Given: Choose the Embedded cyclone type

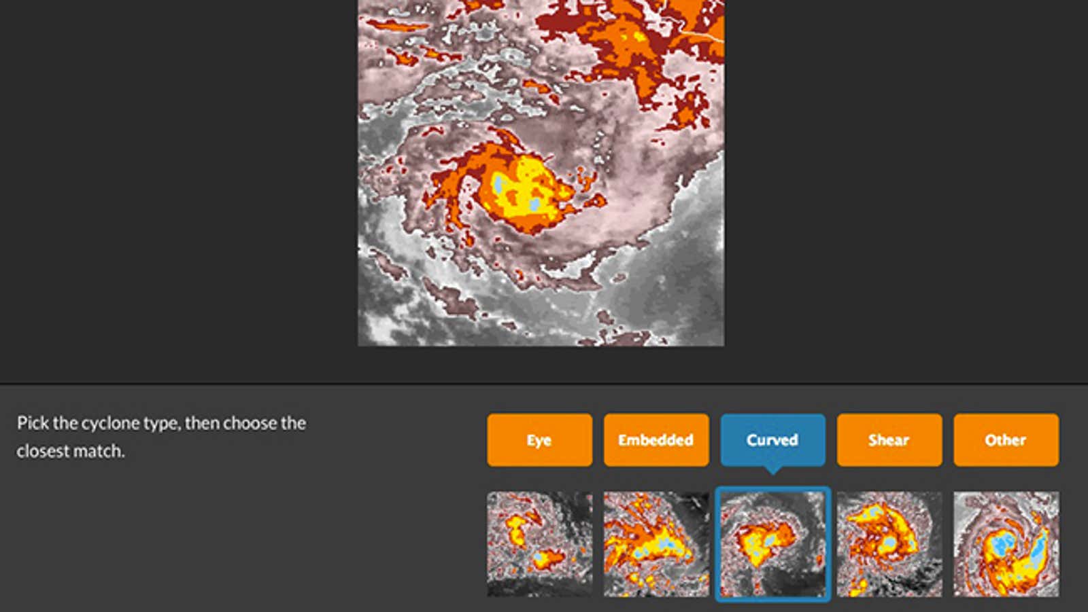Looking at the screenshot, I should (x=656, y=440).
